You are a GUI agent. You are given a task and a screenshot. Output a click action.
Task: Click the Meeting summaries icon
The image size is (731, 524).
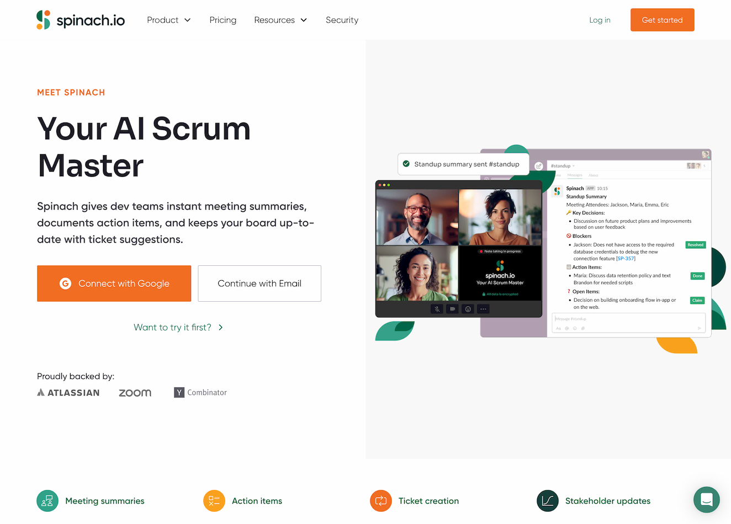(47, 501)
